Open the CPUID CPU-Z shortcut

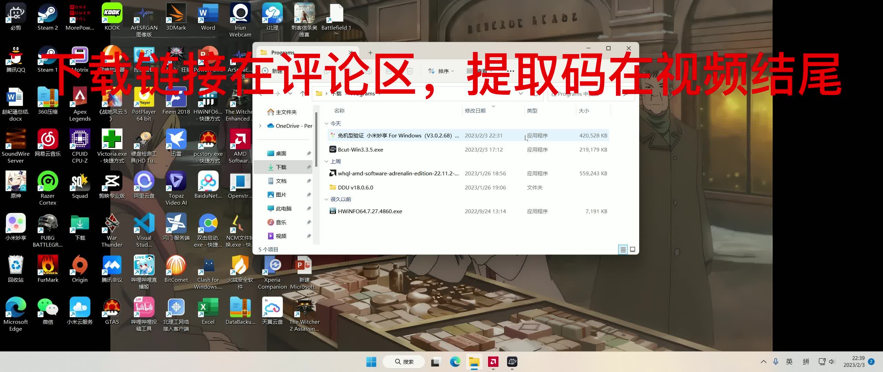[80, 146]
